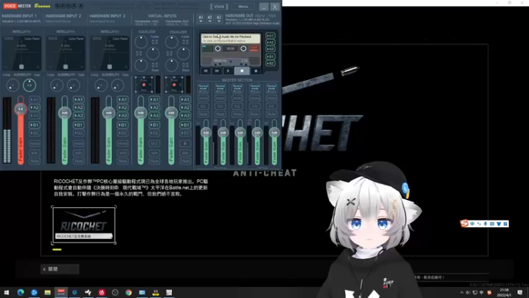
Task: Toggle A2 routing on Voicemeeter VAIO strip
Action: tap(155, 107)
